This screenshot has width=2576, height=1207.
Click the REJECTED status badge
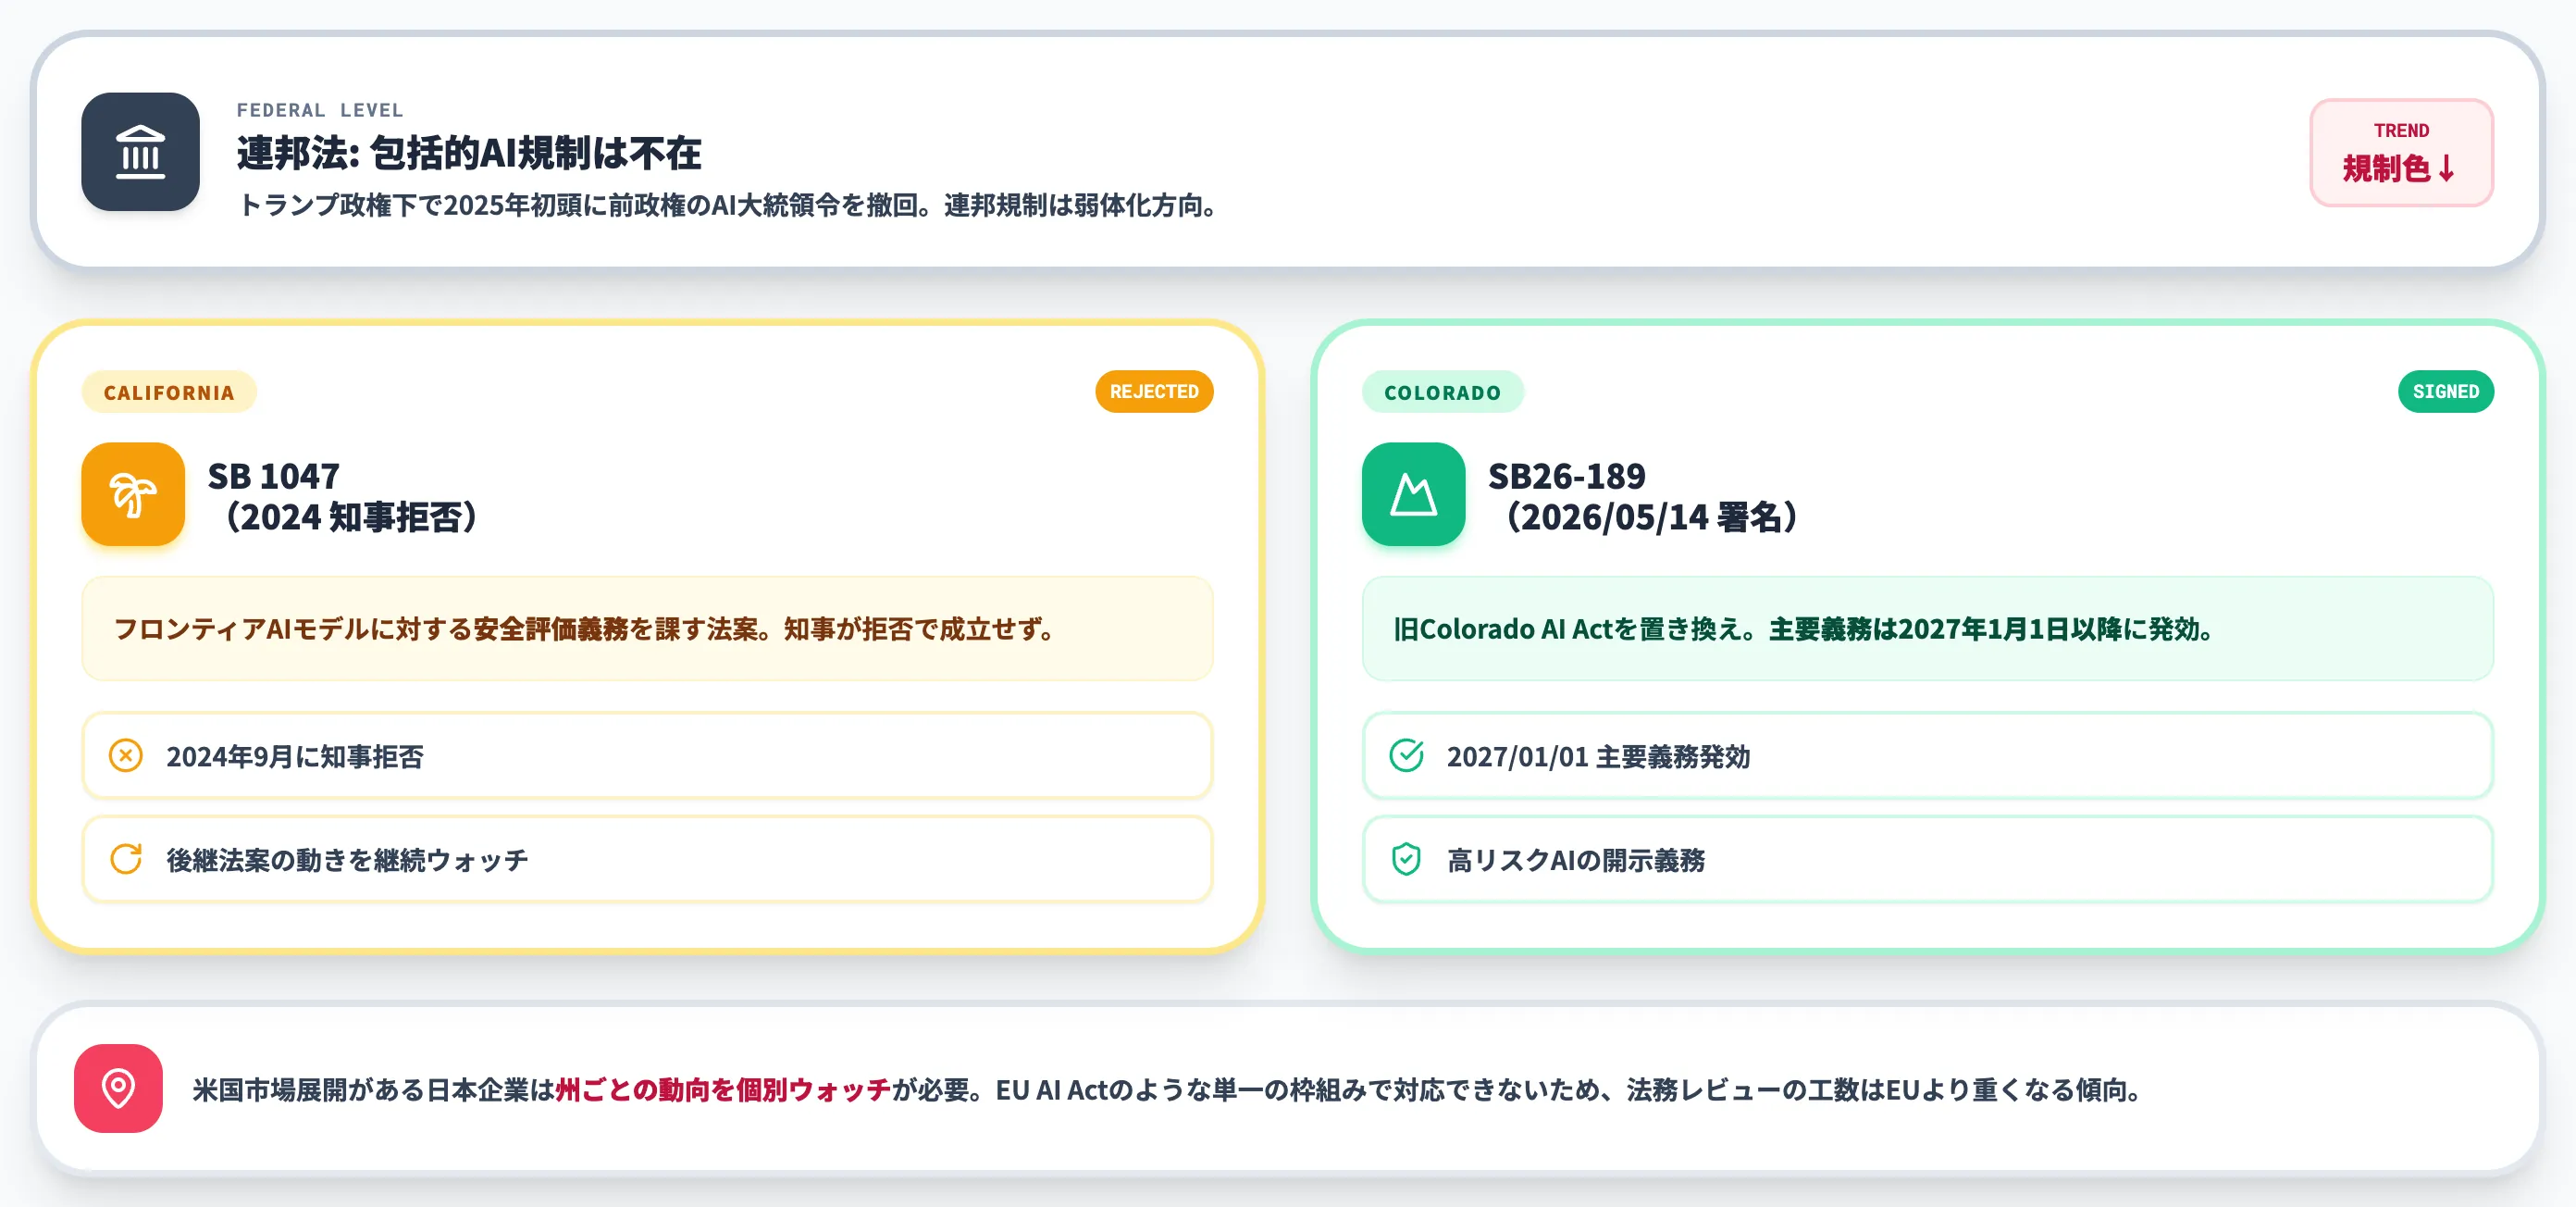(x=1154, y=391)
